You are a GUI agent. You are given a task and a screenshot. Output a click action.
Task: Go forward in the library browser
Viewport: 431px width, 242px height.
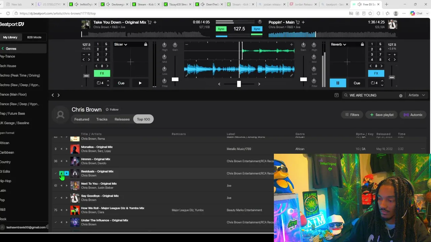click(x=58, y=95)
